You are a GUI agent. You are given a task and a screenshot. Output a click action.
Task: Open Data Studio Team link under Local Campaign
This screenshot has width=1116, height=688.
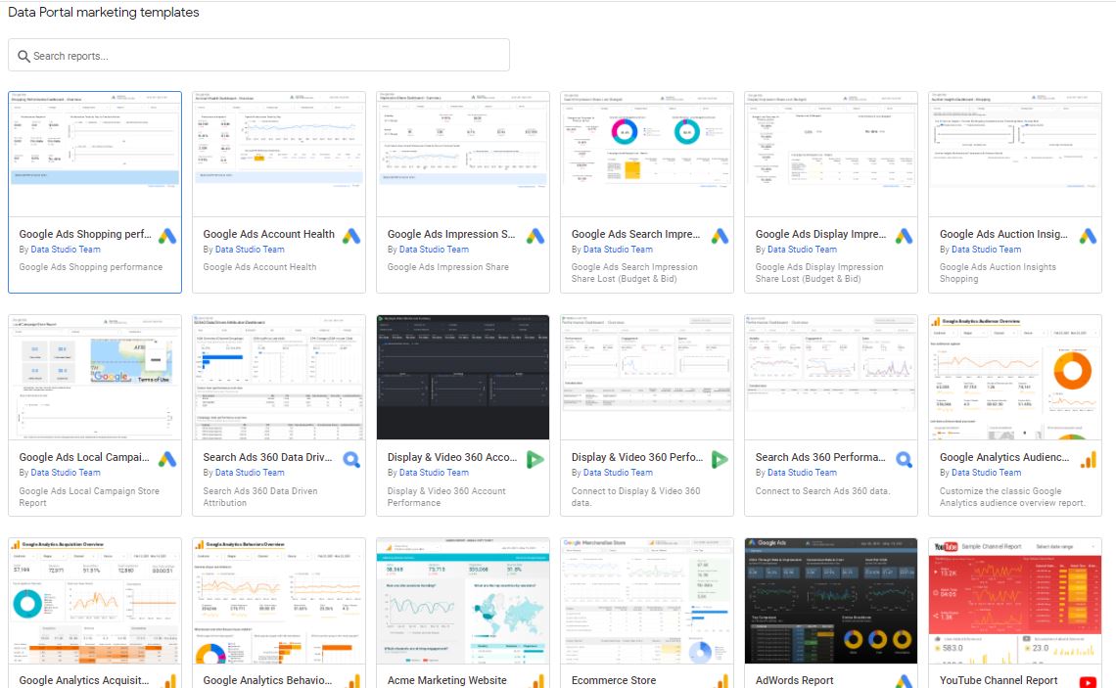66,473
